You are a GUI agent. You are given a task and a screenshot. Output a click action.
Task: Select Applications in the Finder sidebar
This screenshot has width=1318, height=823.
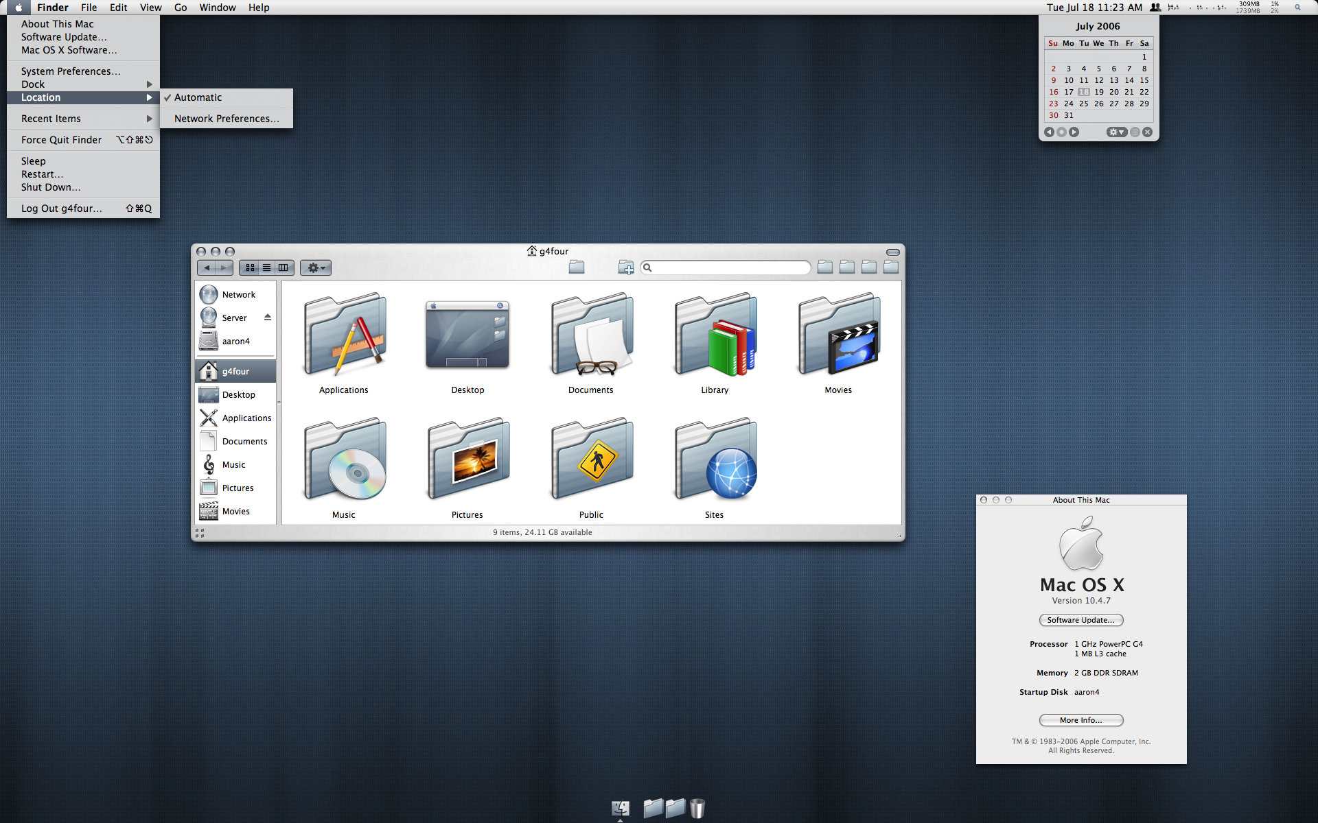(x=236, y=418)
